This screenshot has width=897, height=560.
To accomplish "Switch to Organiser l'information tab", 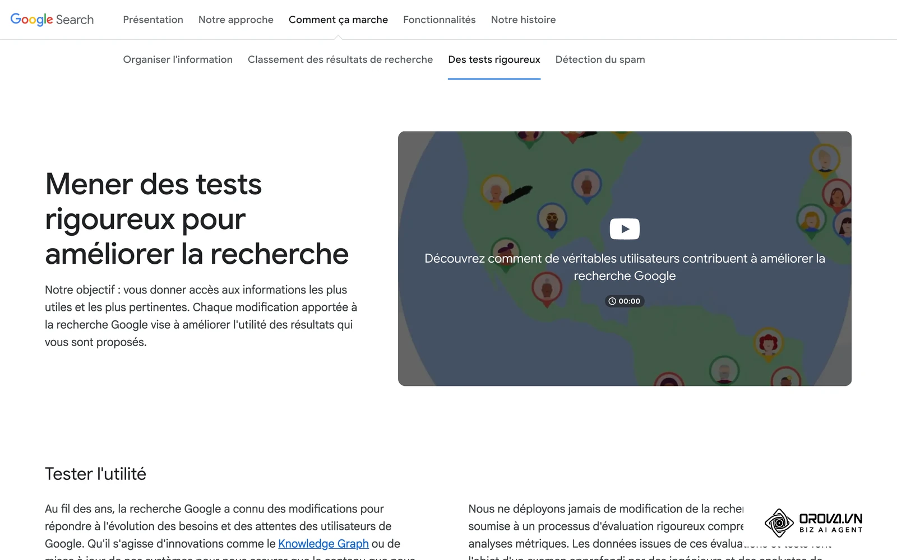I will (x=178, y=59).
